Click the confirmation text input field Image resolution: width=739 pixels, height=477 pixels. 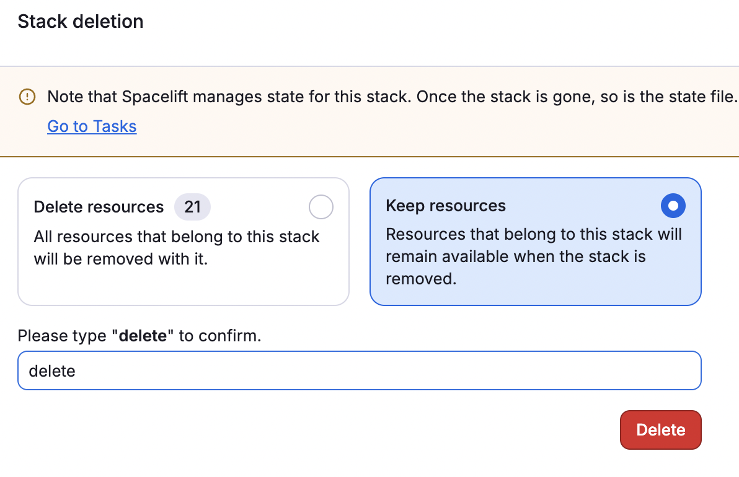pos(360,370)
